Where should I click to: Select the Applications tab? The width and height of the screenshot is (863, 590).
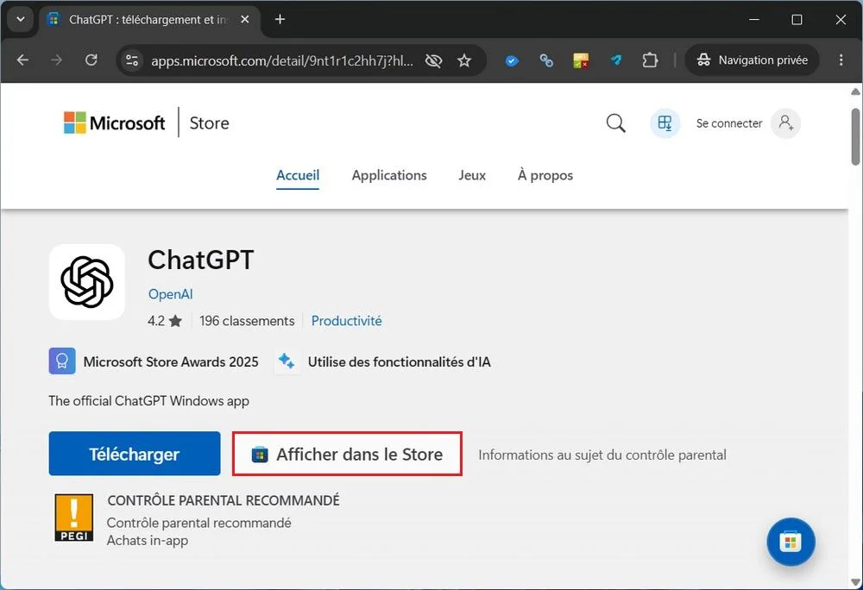389,175
